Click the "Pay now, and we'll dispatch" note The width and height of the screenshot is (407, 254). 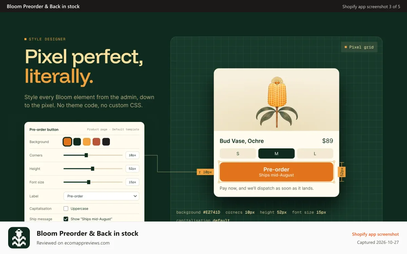click(x=267, y=188)
